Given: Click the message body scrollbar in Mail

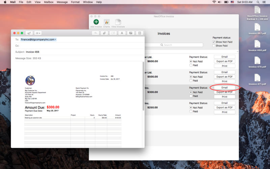Looking at the screenshot, I should (x=143, y=86).
